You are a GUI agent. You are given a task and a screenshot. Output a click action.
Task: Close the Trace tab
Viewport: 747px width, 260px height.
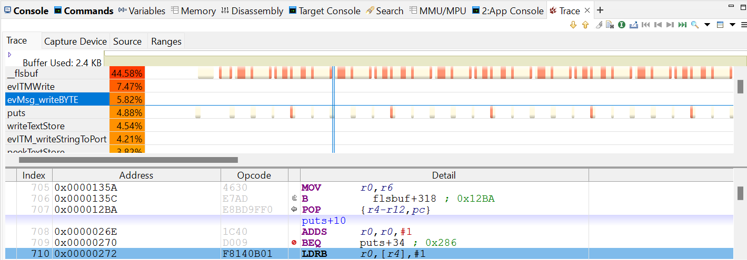(x=587, y=11)
